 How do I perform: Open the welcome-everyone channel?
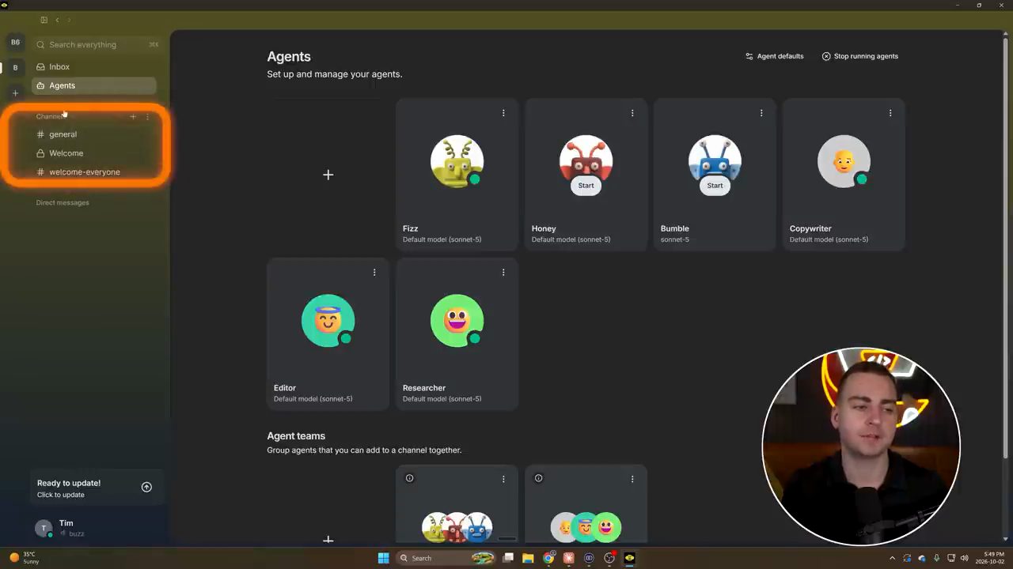(x=93, y=171)
